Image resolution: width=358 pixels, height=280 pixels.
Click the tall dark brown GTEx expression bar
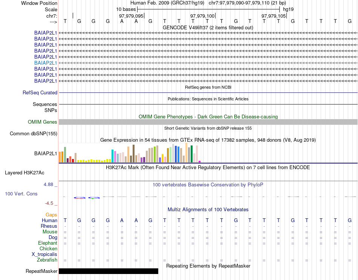pyautogui.click(x=133, y=153)
